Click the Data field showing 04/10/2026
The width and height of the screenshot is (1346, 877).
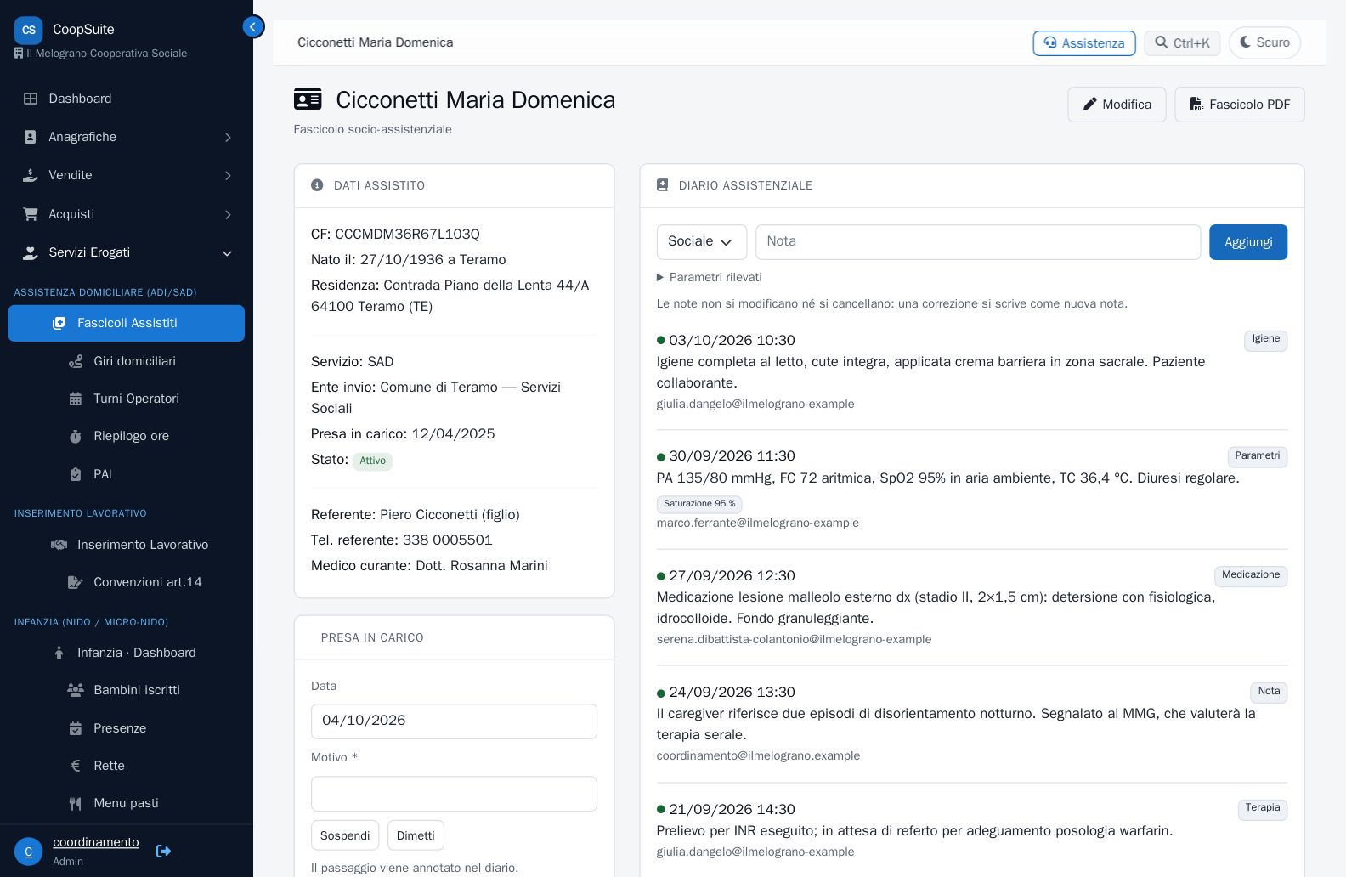point(454,721)
